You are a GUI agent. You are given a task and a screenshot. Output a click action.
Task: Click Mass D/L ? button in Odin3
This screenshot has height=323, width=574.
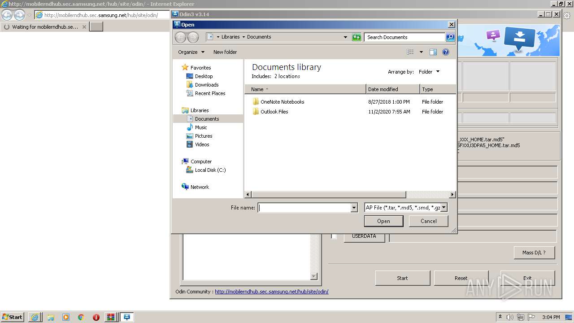tap(534, 253)
